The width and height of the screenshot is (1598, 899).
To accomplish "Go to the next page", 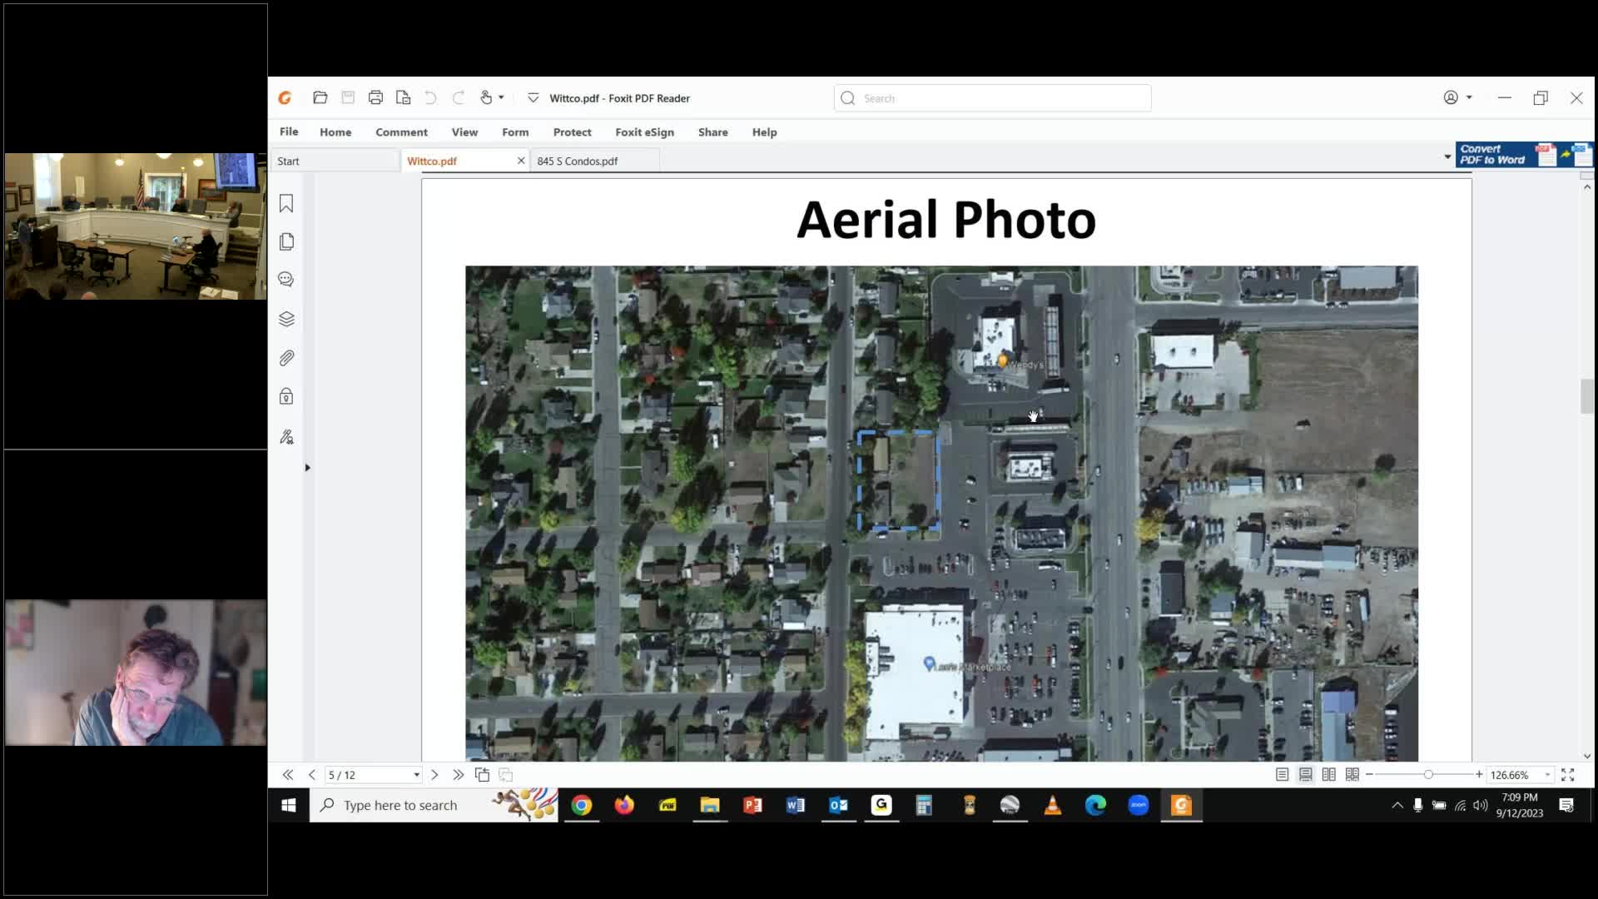I will (x=434, y=775).
